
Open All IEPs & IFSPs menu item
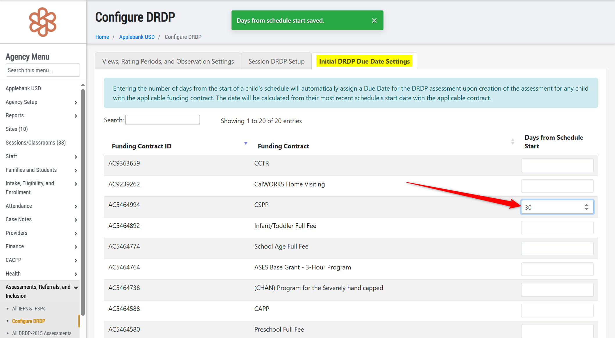tap(29, 308)
